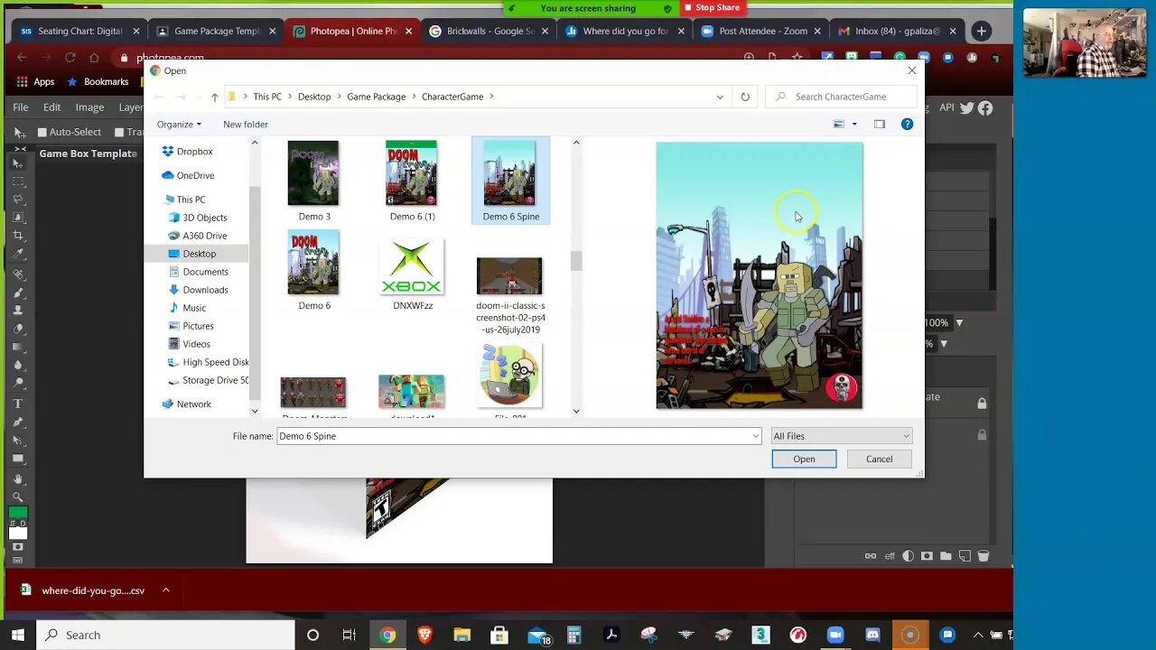Toggle lock on top Photopea layer
Screen dimensions: 1156x650
982,404
